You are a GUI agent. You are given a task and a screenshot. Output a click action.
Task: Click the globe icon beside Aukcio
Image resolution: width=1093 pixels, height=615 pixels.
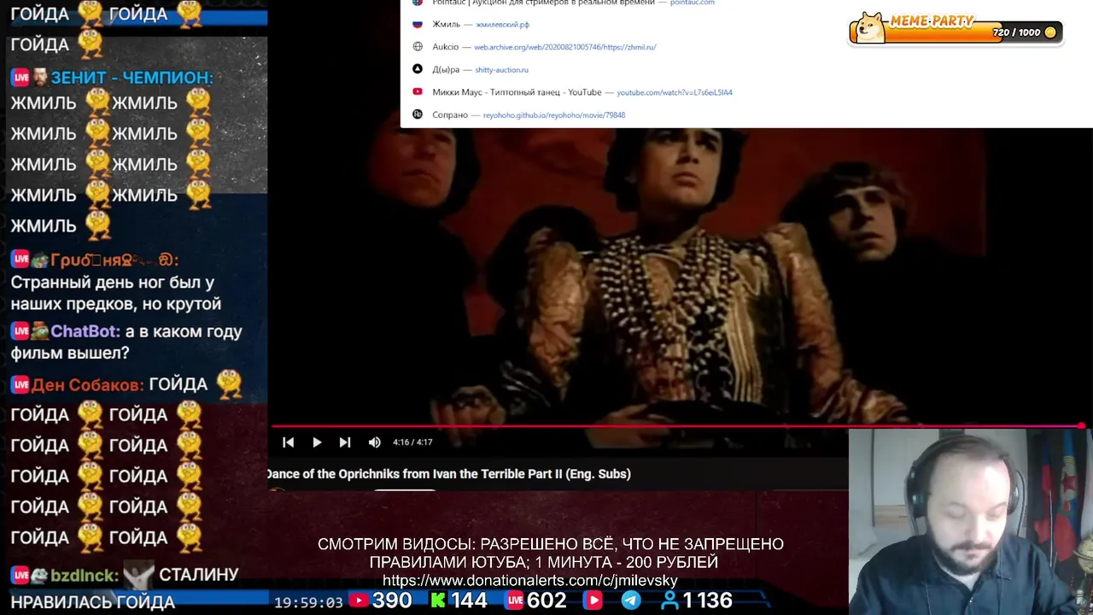(x=418, y=47)
